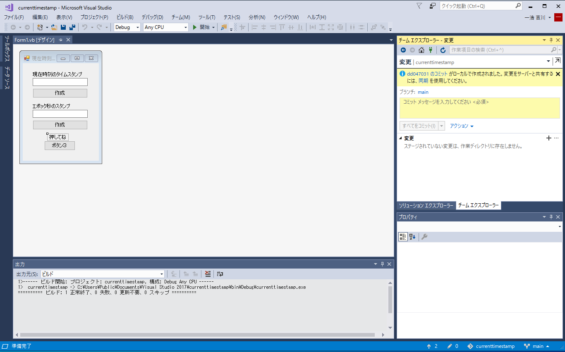Toggle word wrap in the Output panel
The width and height of the screenshot is (565, 352).
[x=220, y=274]
